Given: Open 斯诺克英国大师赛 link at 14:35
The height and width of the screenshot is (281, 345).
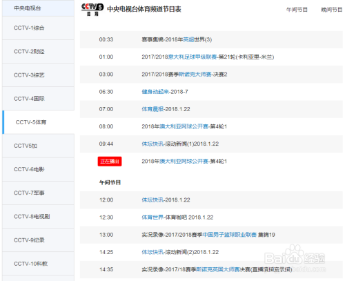Looking at the screenshot, I should coord(218,269).
